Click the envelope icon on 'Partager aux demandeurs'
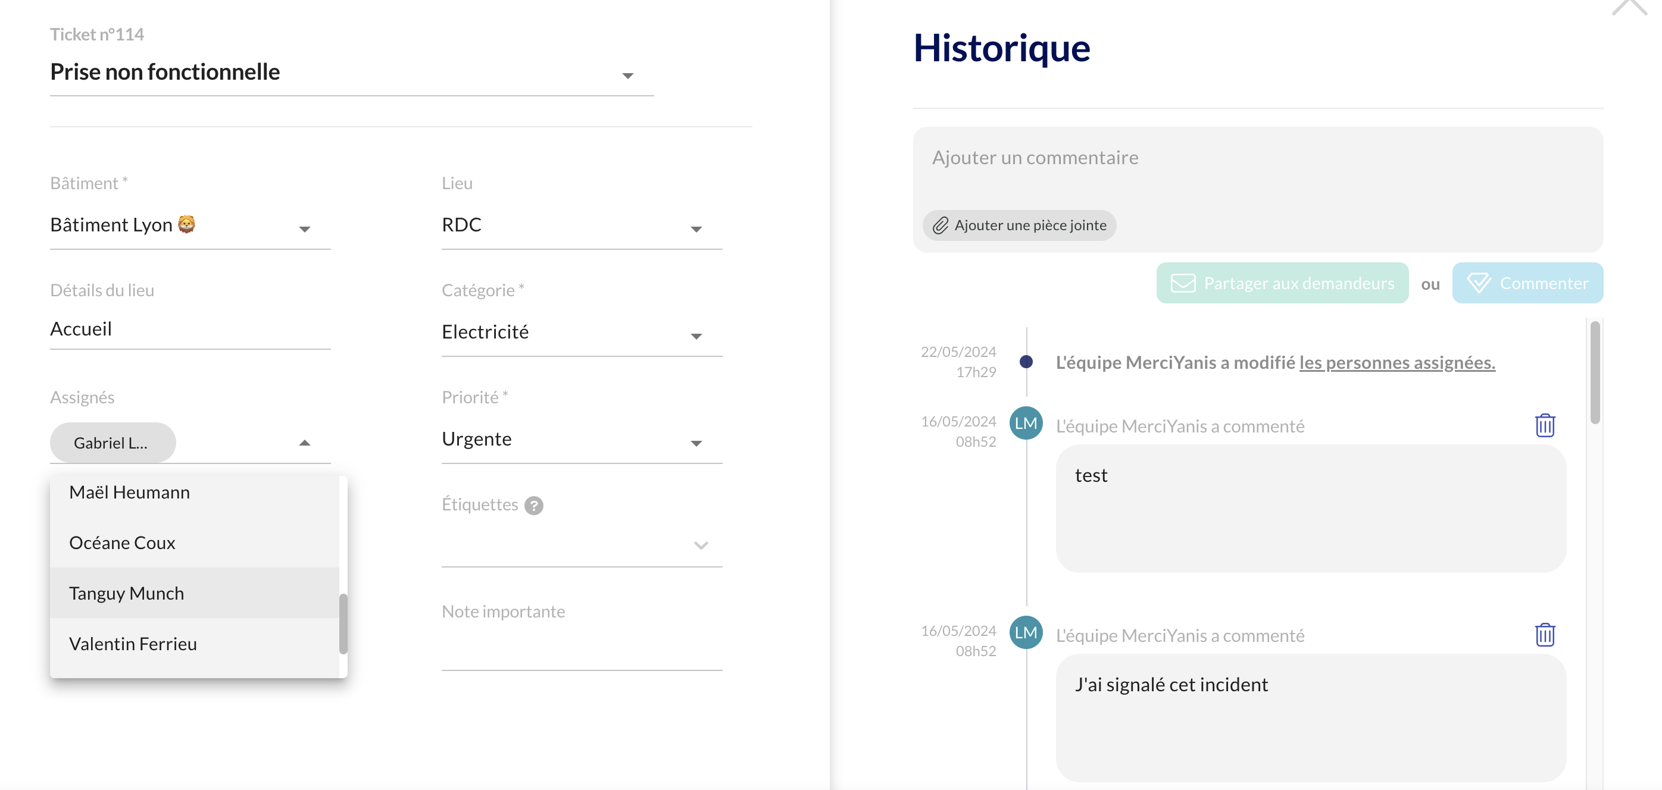Viewport: 1662px width, 790px height. (x=1183, y=283)
